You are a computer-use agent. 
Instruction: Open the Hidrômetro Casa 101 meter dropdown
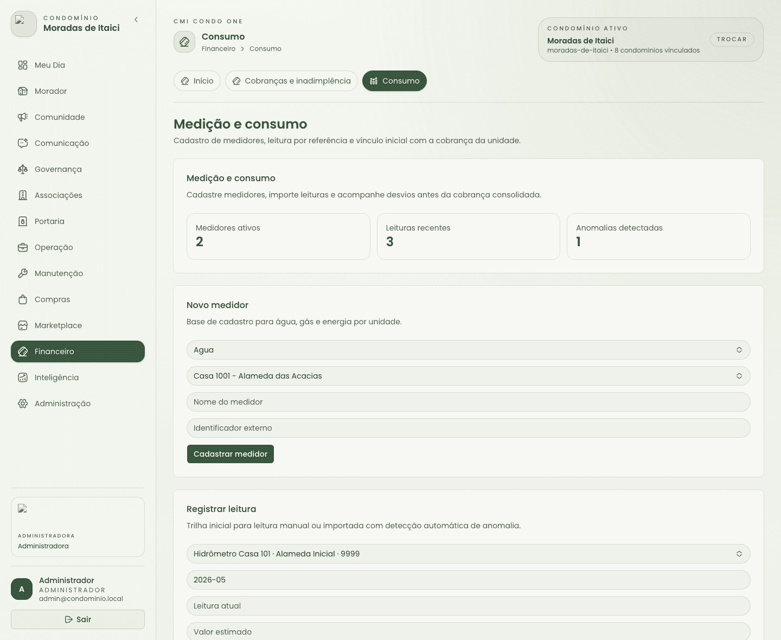click(468, 554)
